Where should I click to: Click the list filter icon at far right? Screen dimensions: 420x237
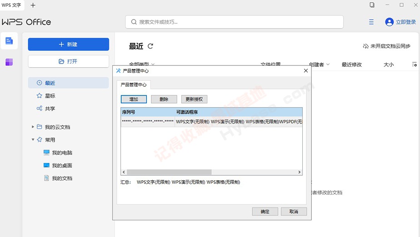pos(414,64)
